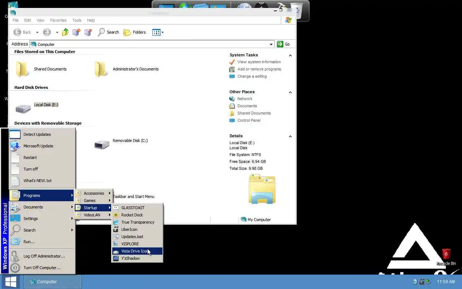The width and height of the screenshot is (462, 289).
Task: Select Administrator's Documents folder icon
Action: point(101,69)
